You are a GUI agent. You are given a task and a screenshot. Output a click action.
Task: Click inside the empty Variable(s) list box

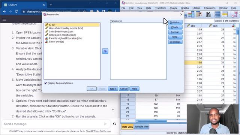click(138, 51)
